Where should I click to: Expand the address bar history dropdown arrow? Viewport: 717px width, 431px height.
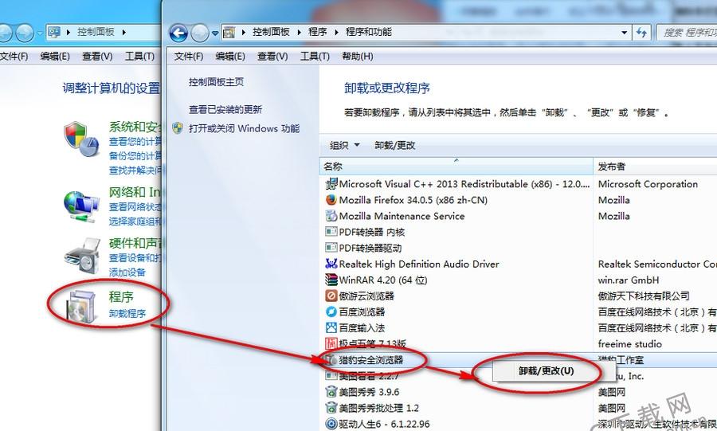click(624, 33)
